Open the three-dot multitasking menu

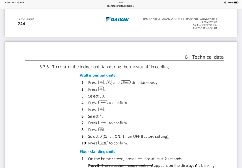click(121, 2)
